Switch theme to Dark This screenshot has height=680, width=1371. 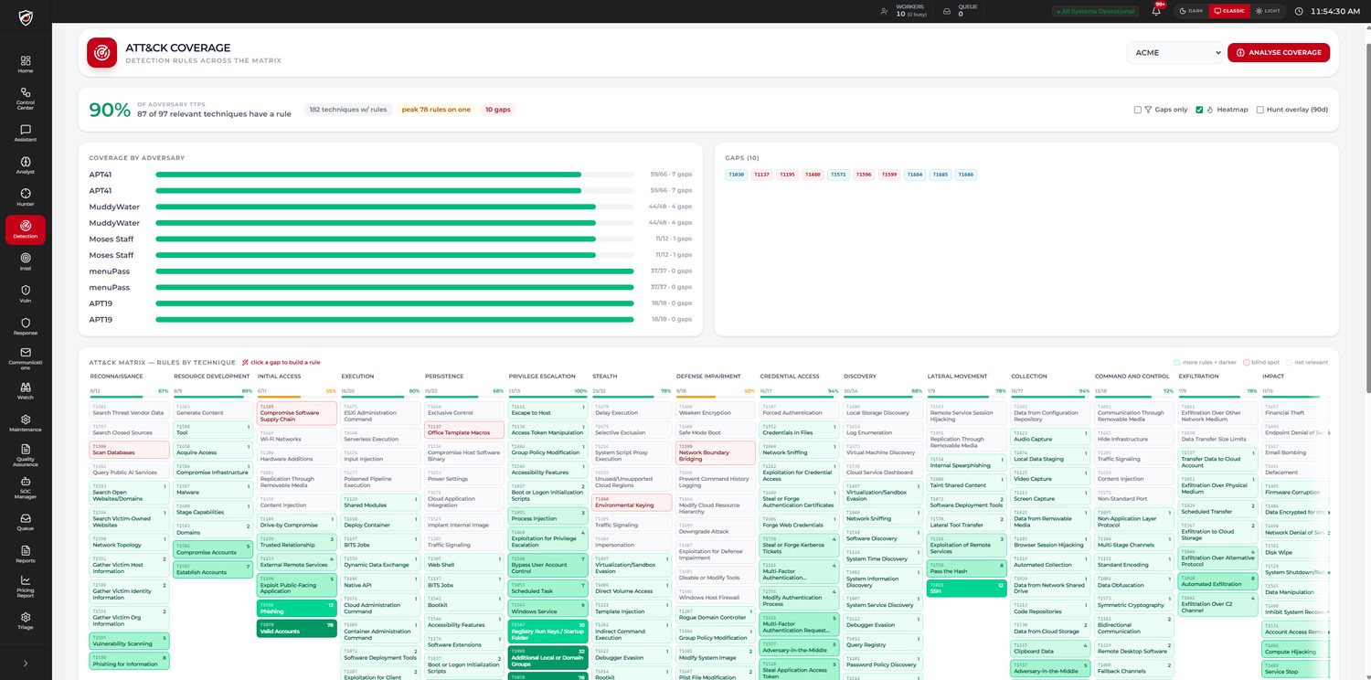click(1190, 11)
